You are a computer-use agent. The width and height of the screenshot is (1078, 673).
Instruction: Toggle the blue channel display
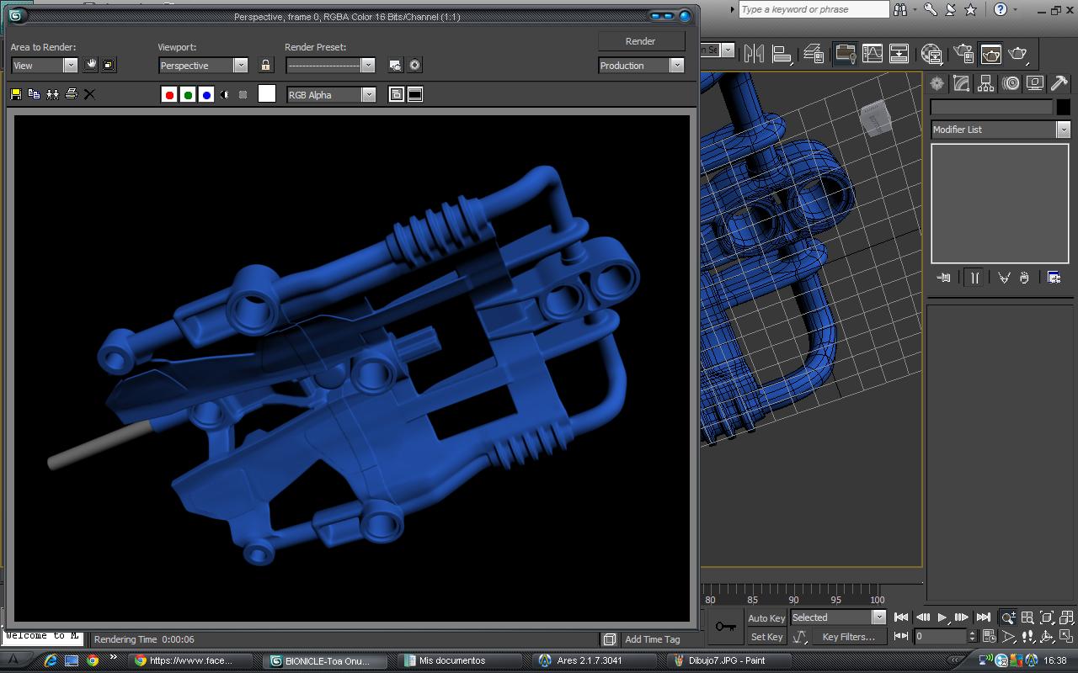[206, 95]
